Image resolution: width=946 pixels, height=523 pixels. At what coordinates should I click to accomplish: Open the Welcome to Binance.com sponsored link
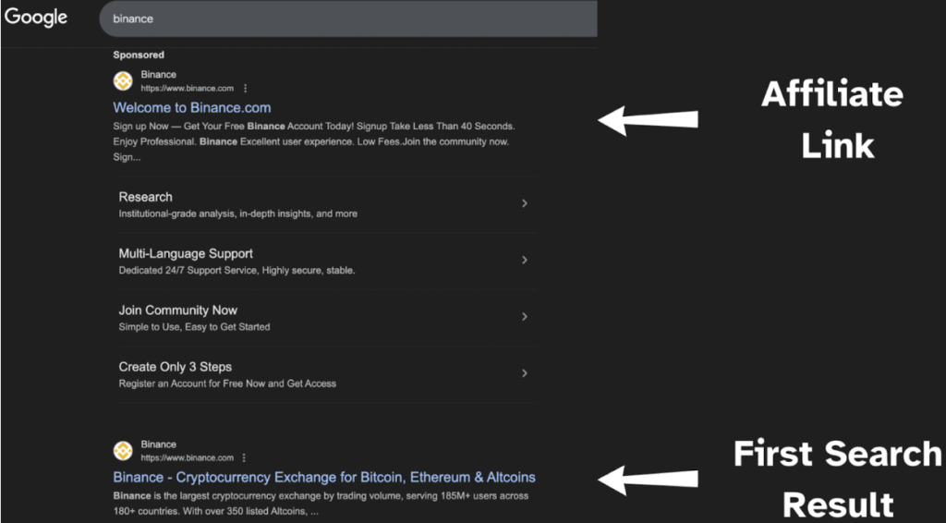(192, 108)
